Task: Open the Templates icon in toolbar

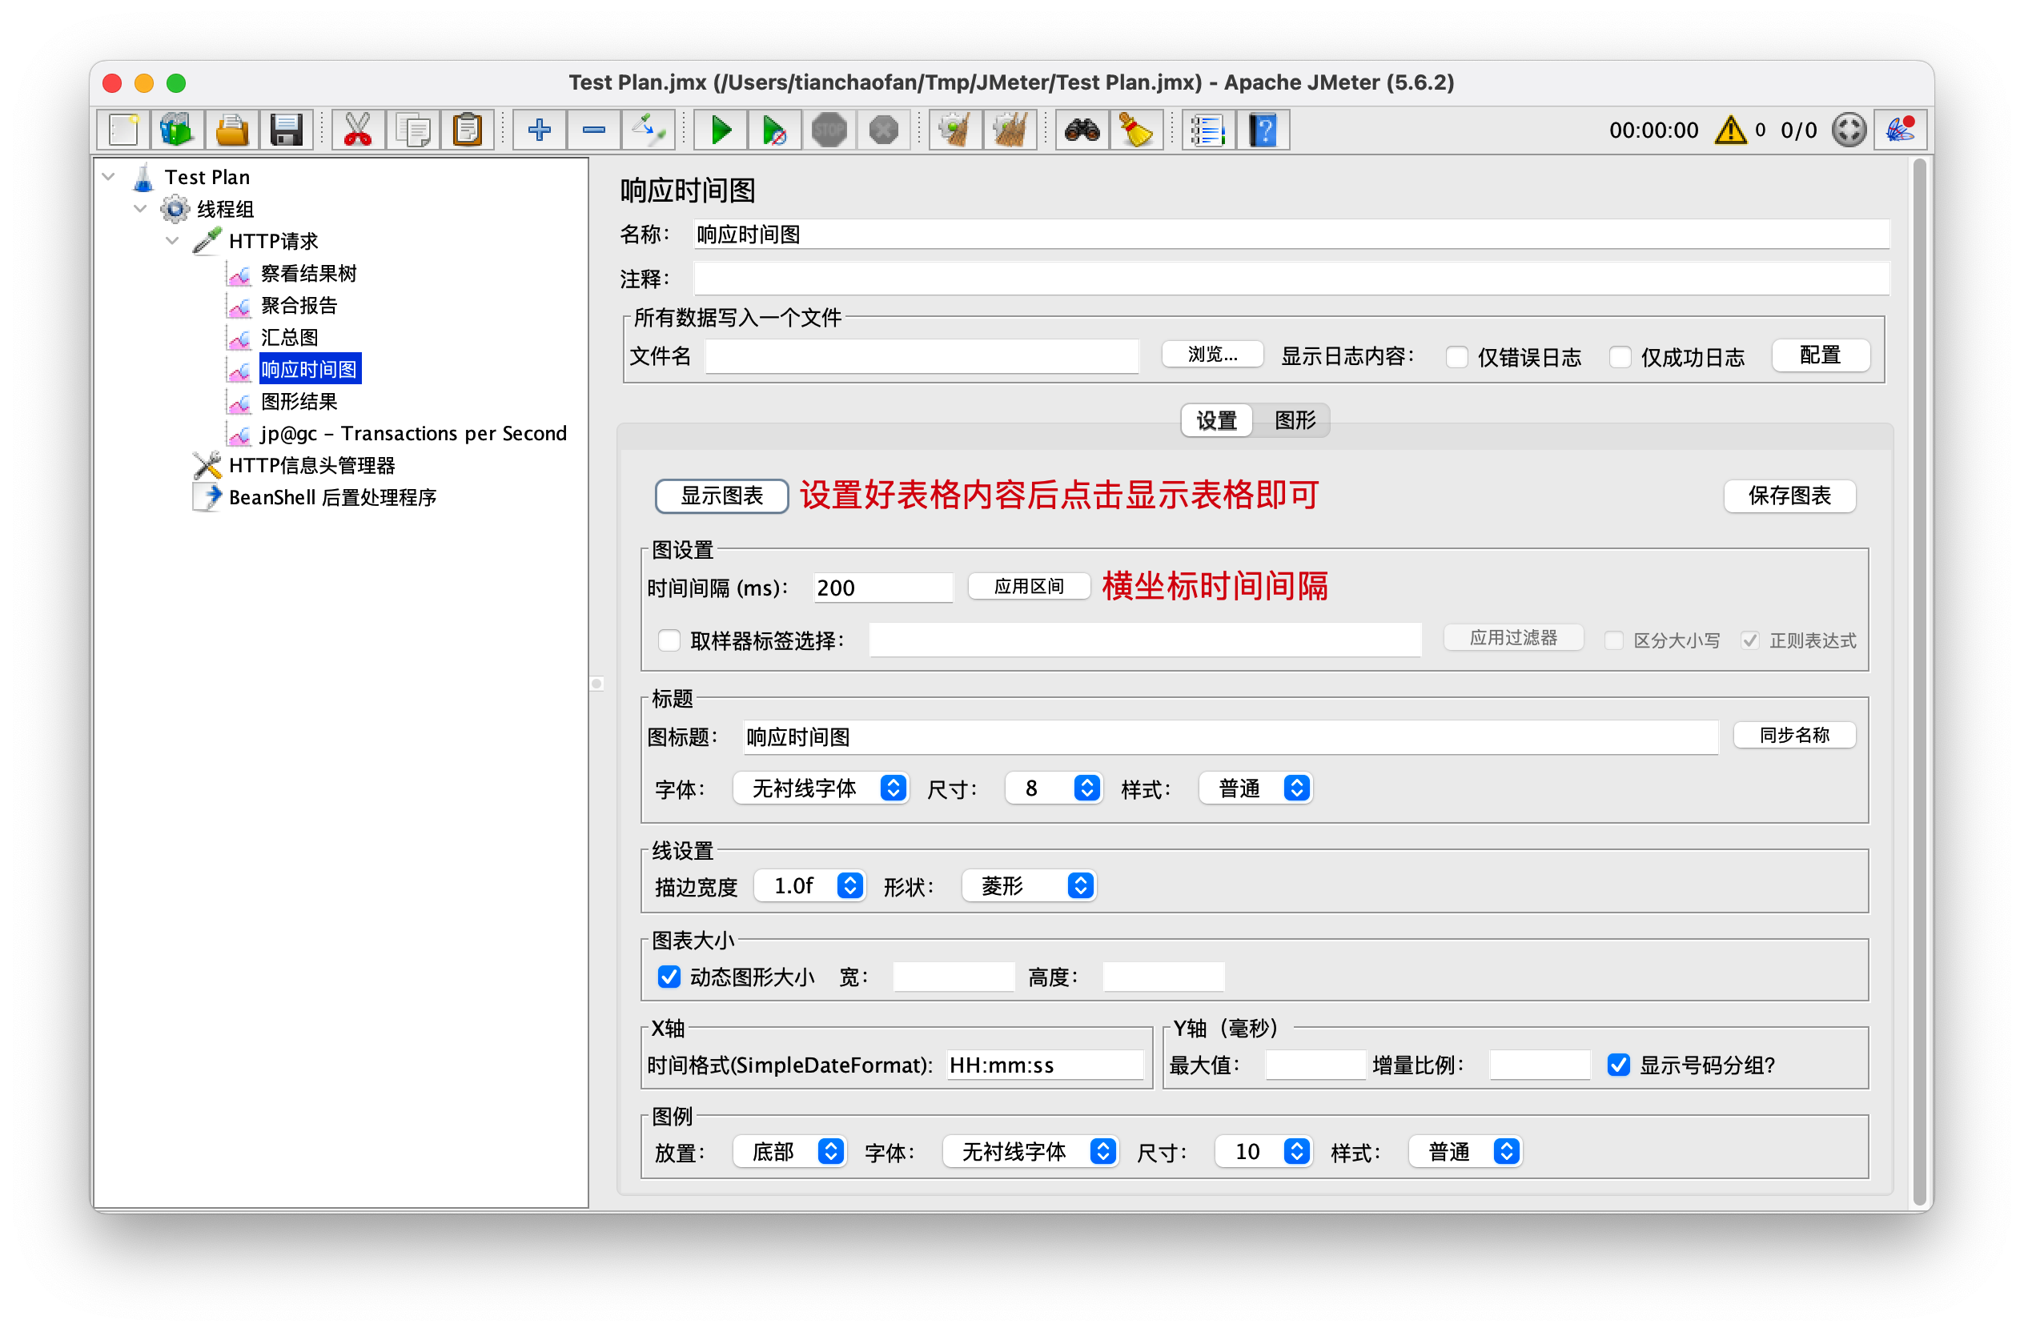Action: click(178, 130)
